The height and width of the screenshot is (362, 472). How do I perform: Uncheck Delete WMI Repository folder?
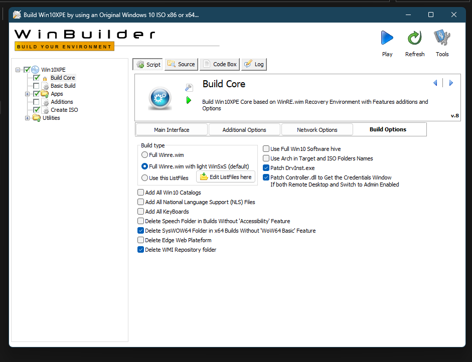click(x=140, y=250)
